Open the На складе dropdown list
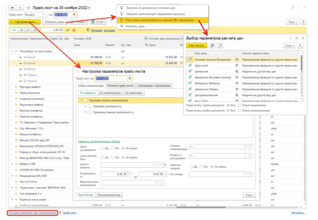The image size is (318, 220). pos(247,174)
